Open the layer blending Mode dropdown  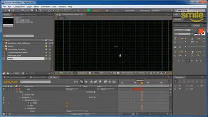tap(72, 89)
